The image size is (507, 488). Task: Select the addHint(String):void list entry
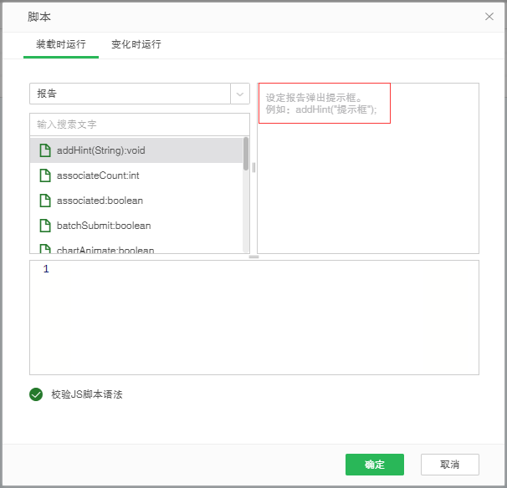100,150
